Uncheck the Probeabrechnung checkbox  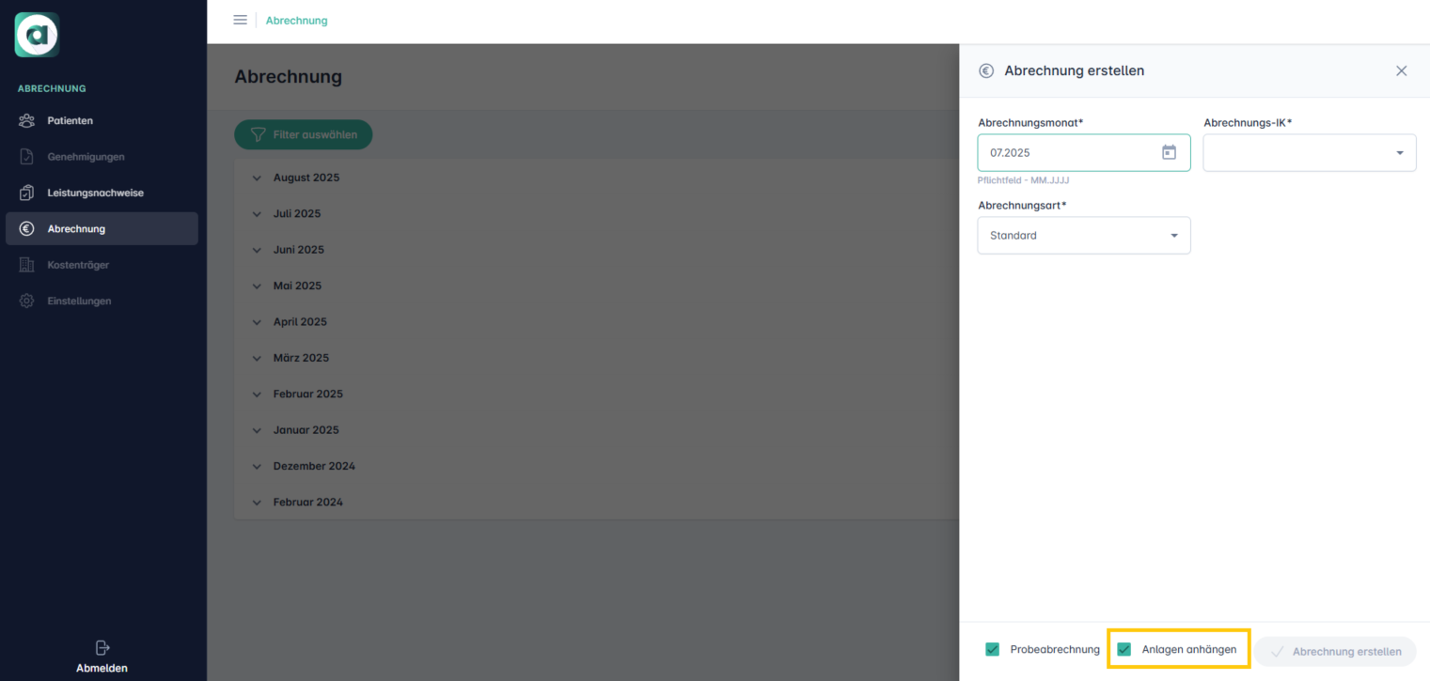(992, 649)
